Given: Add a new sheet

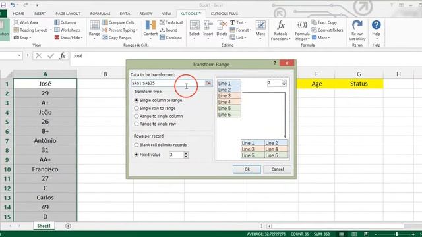Looking at the screenshot, I should (x=68, y=226).
